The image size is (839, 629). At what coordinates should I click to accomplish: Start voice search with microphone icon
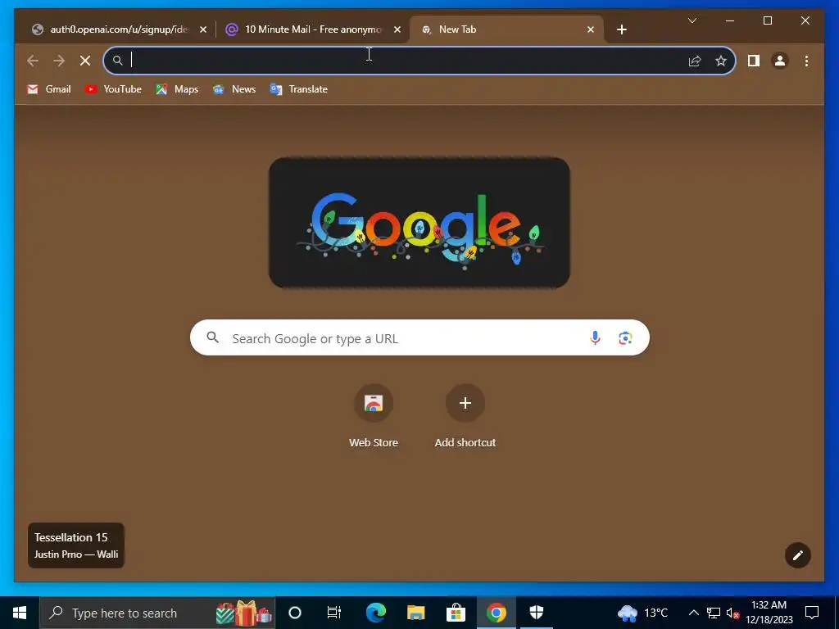(595, 338)
